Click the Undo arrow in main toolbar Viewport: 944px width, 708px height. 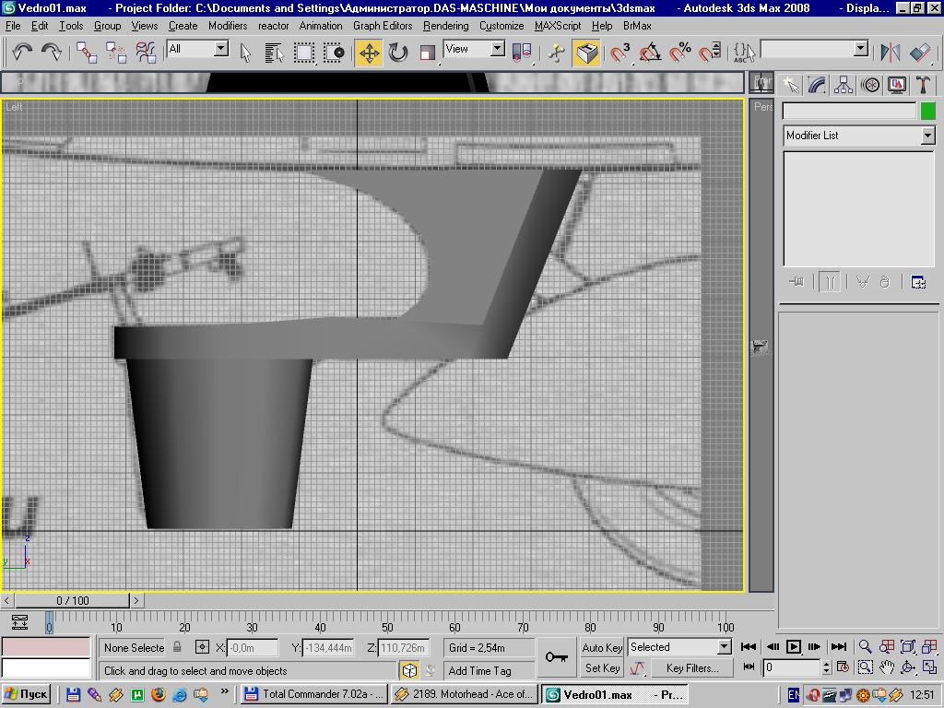click(21, 53)
